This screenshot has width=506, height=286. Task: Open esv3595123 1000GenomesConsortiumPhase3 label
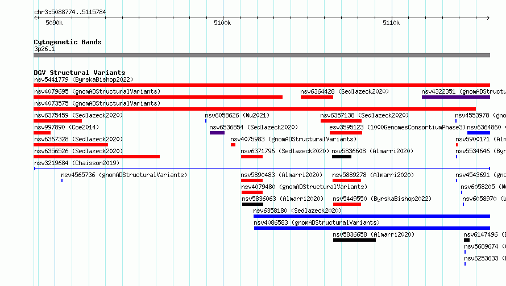397,127
